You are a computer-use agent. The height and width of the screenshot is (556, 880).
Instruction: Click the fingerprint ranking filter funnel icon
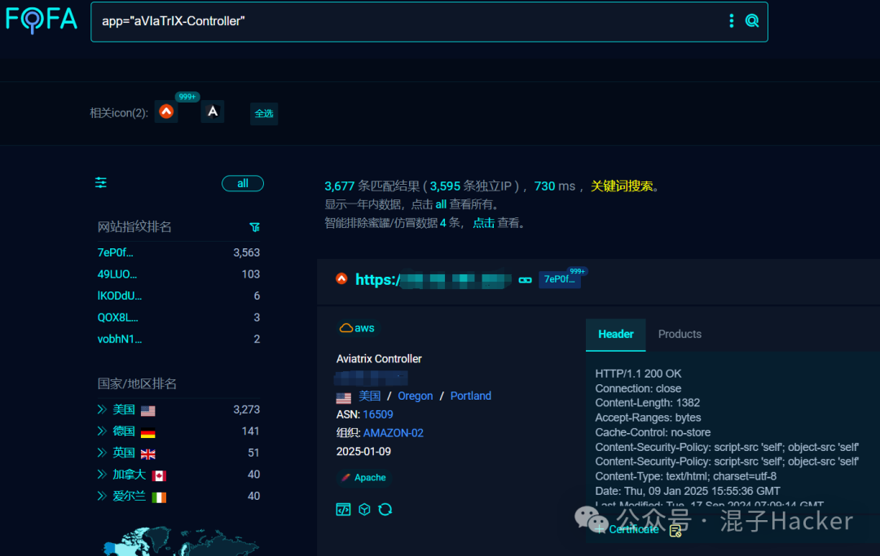(254, 227)
